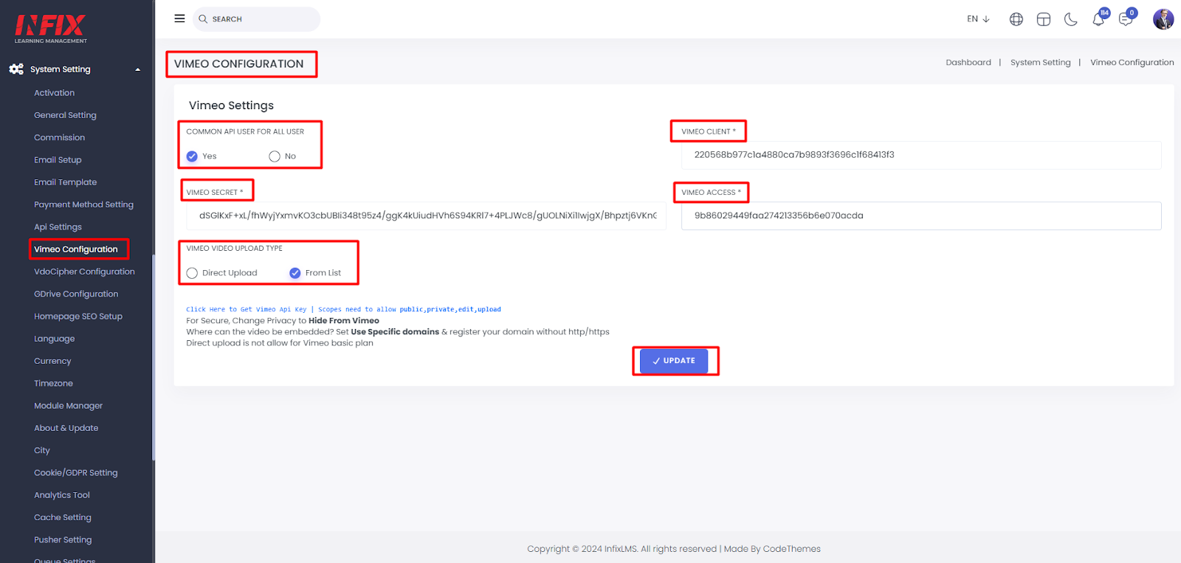Open Language settings in sidebar
This screenshot has height=563, width=1181.
[x=54, y=339]
